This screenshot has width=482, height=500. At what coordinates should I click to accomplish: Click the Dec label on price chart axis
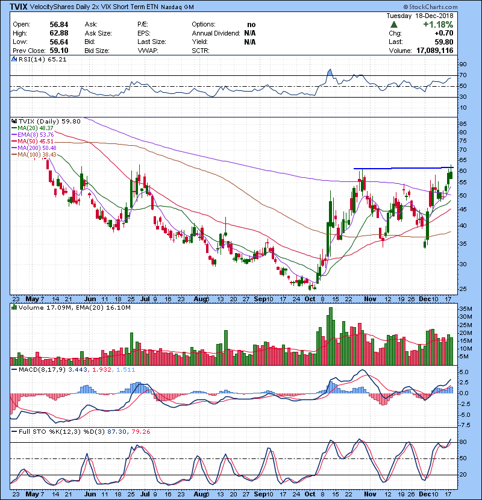click(x=425, y=299)
